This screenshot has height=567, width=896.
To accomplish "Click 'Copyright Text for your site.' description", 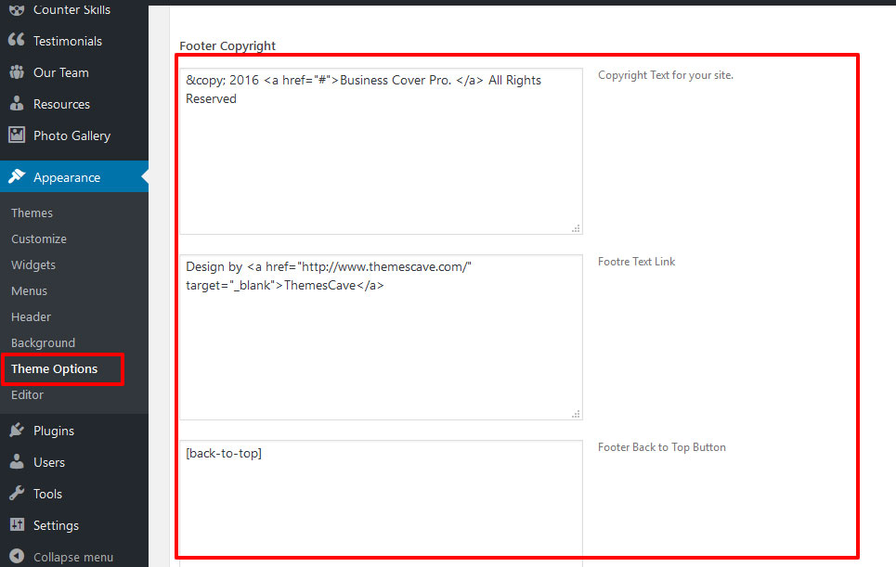I will [x=666, y=75].
